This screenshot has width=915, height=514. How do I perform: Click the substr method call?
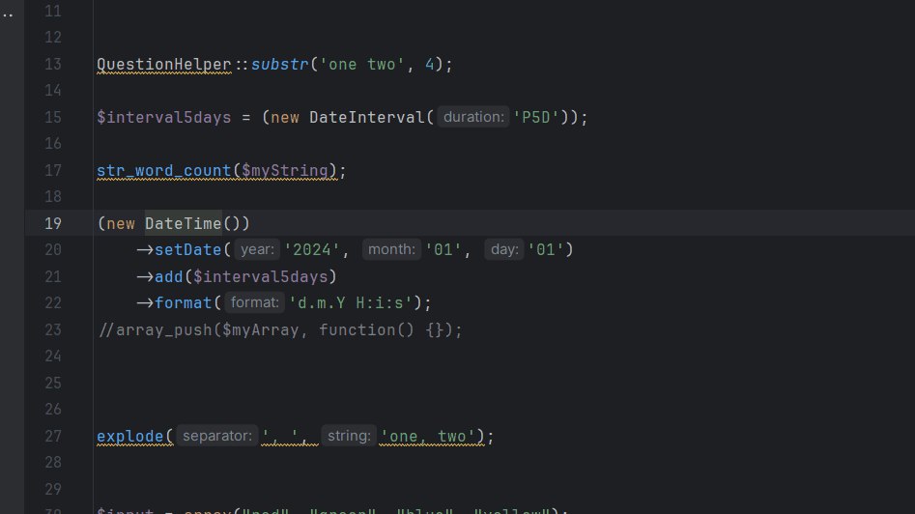pos(279,64)
